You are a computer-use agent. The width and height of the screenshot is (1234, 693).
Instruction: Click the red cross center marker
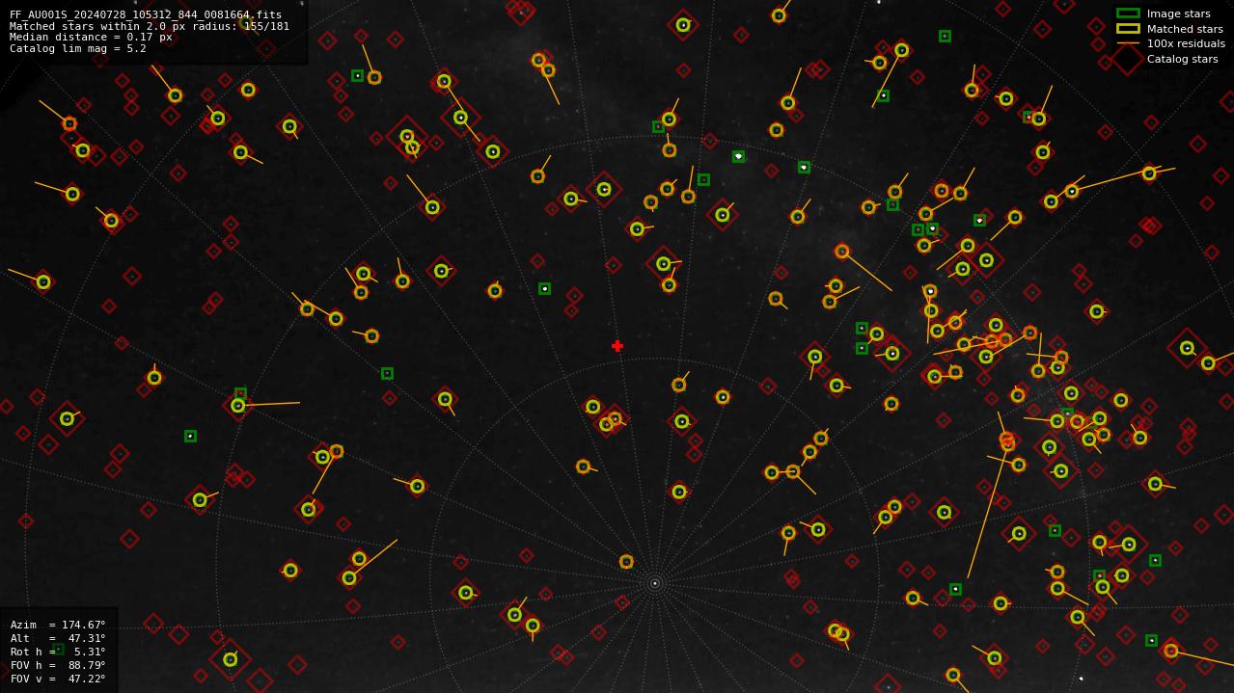coord(617,346)
